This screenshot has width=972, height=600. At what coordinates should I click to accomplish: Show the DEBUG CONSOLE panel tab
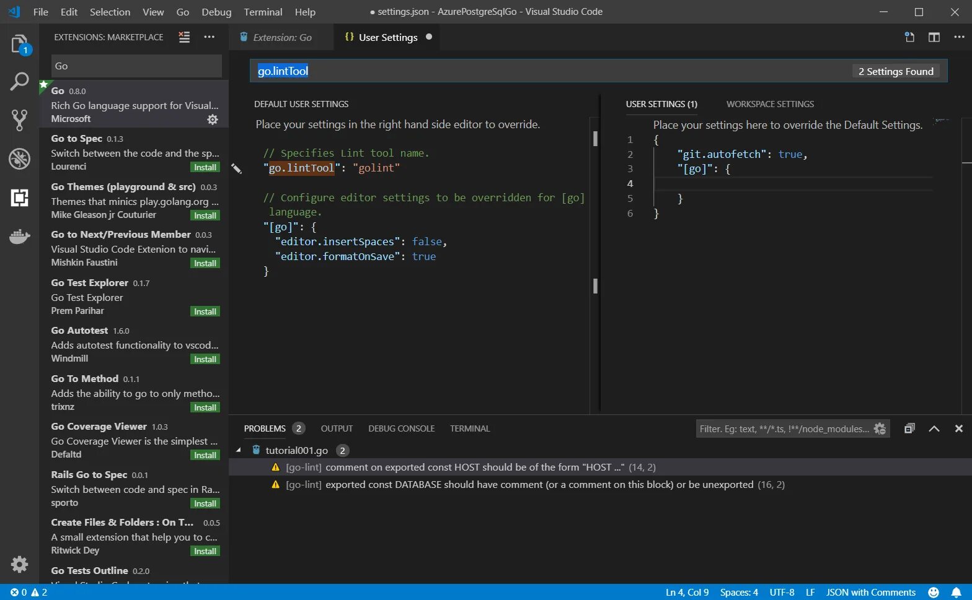point(401,428)
